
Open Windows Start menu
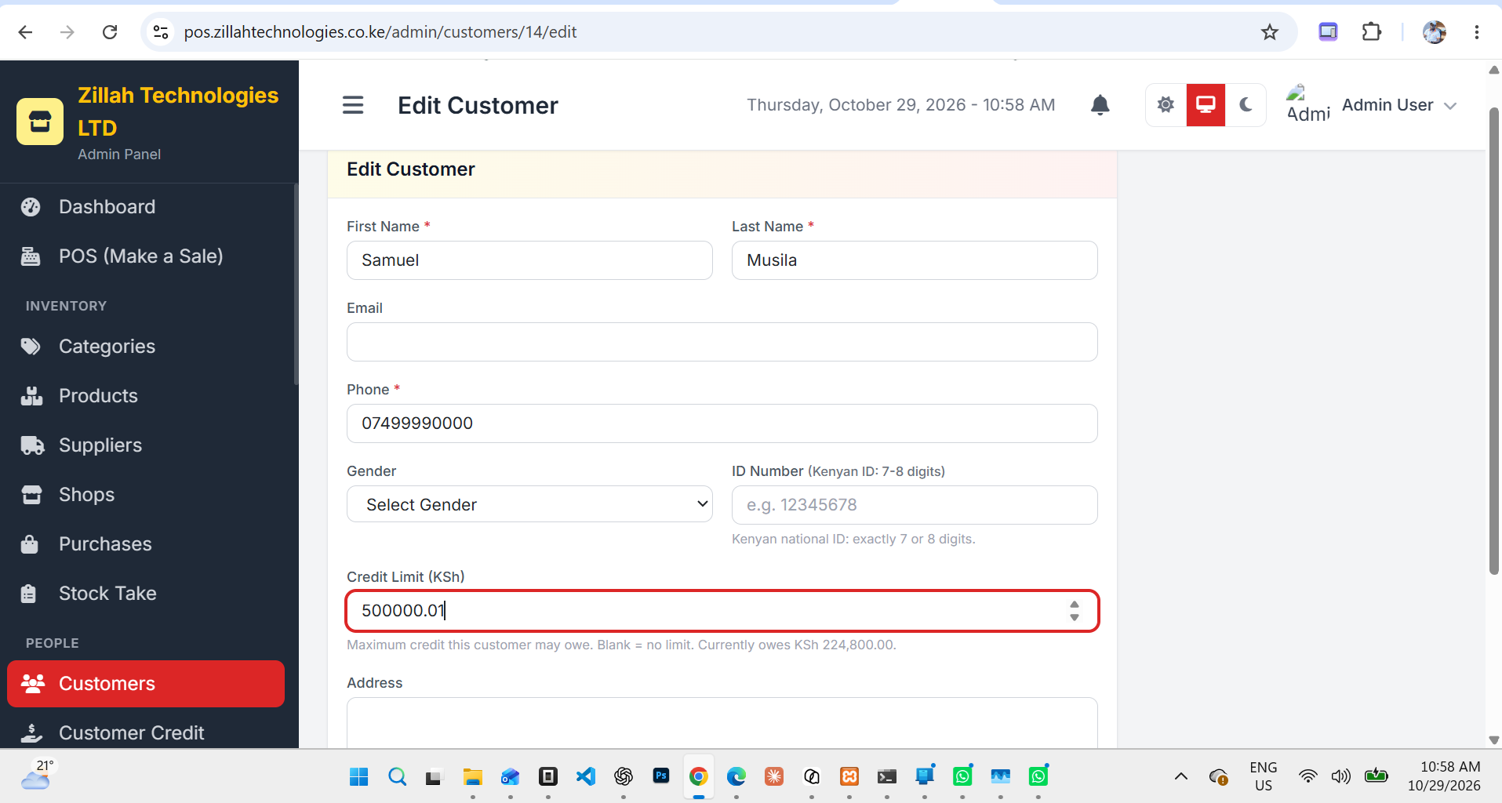358,776
